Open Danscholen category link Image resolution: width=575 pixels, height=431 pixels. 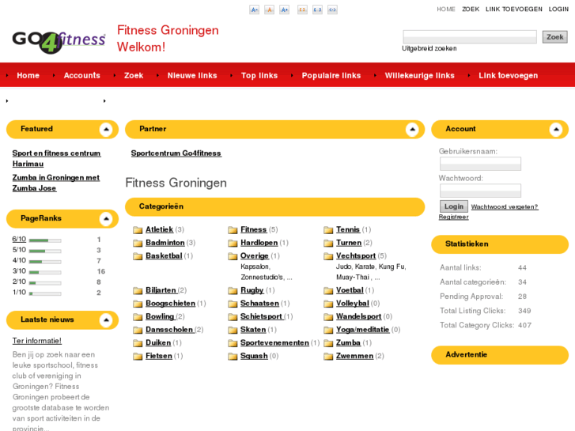point(169,330)
